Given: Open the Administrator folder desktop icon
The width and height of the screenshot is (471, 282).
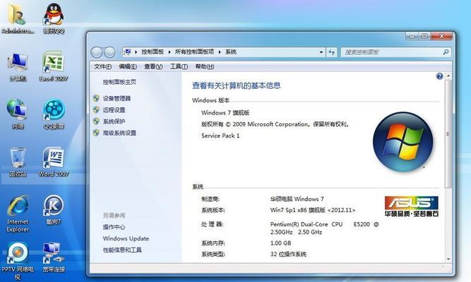Looking at the screenshot, I should 17,18.
